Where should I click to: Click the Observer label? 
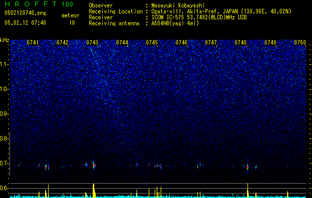pyautogui.click(x=101, y=5)
